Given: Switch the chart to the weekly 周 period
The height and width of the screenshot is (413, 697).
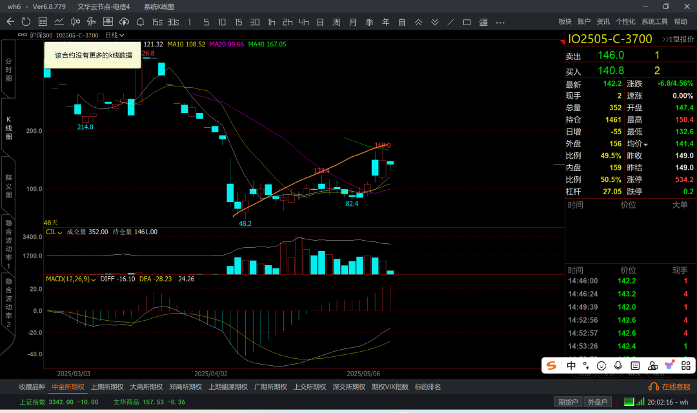Looking at the screenshot, I should [x=336, y=22].
